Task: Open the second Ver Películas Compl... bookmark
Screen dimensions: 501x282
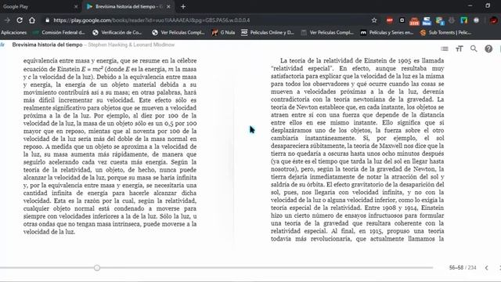Action: click(327, 32)
